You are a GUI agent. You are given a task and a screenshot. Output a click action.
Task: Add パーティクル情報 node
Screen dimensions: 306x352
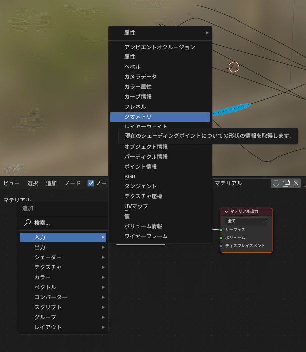coord(160,157)
